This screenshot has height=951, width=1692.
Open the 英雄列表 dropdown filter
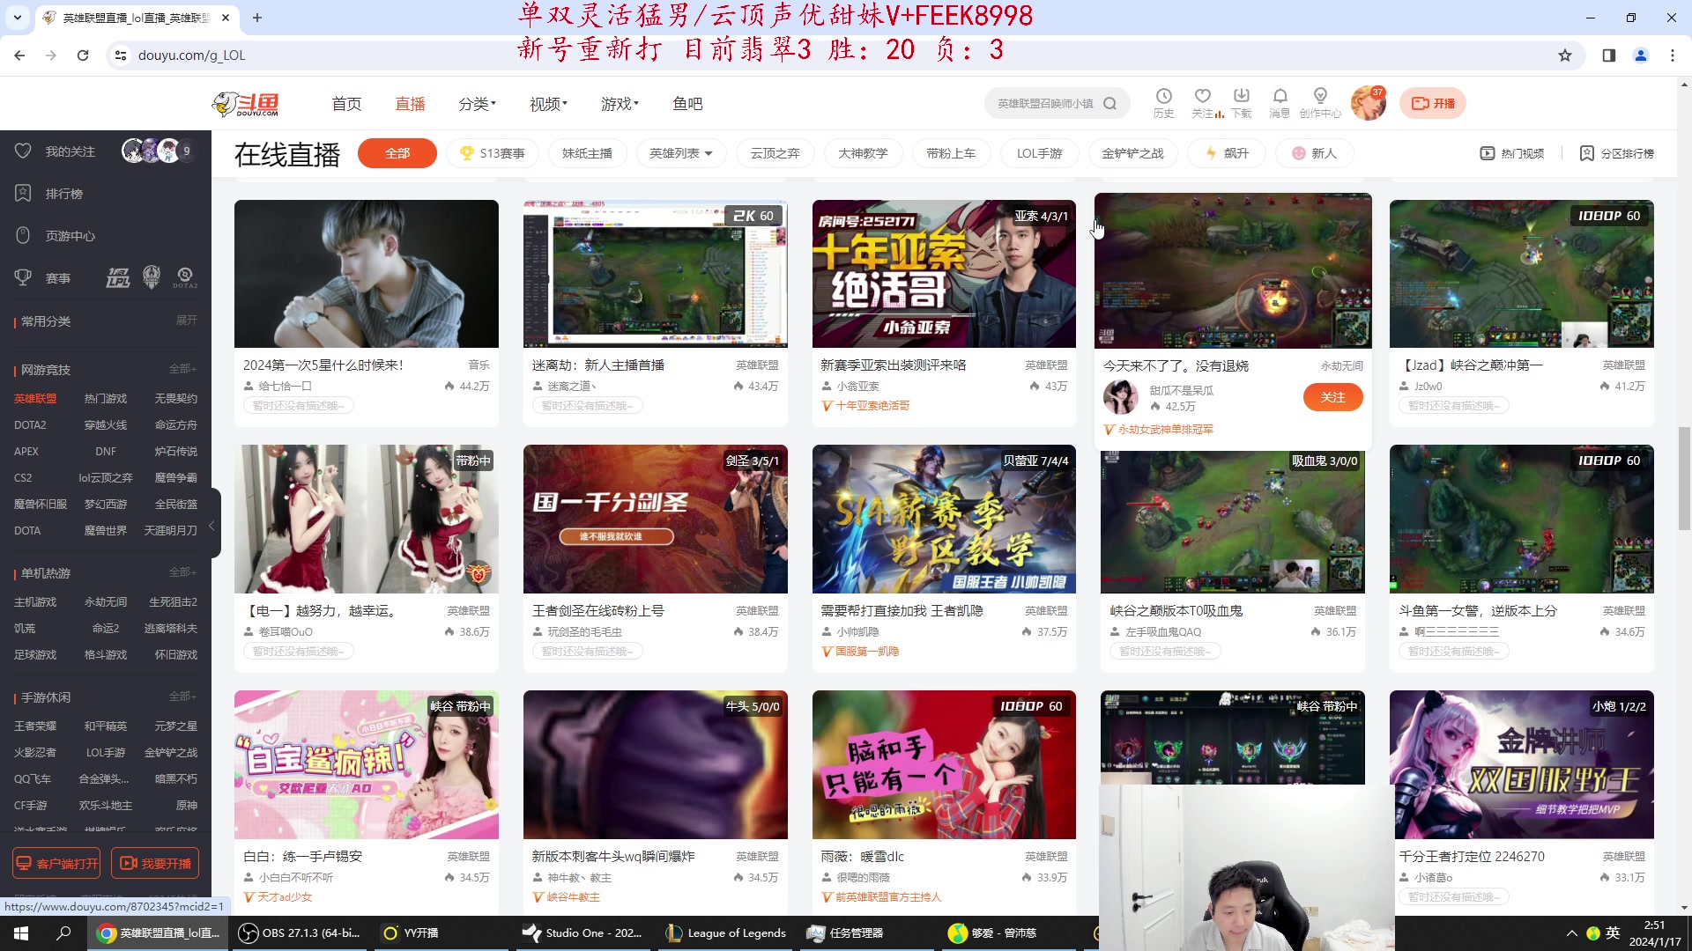681,153
